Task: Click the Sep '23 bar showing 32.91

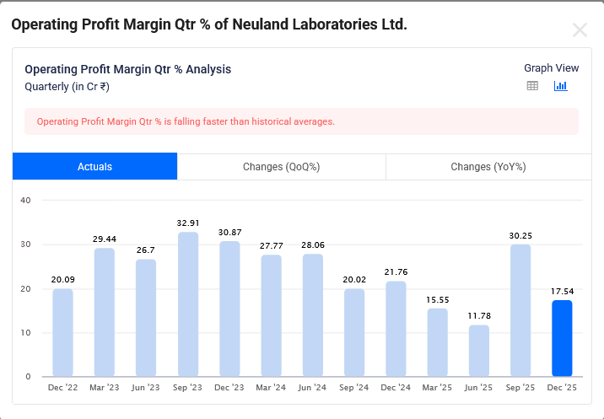Action: click(x=188, y=304)
